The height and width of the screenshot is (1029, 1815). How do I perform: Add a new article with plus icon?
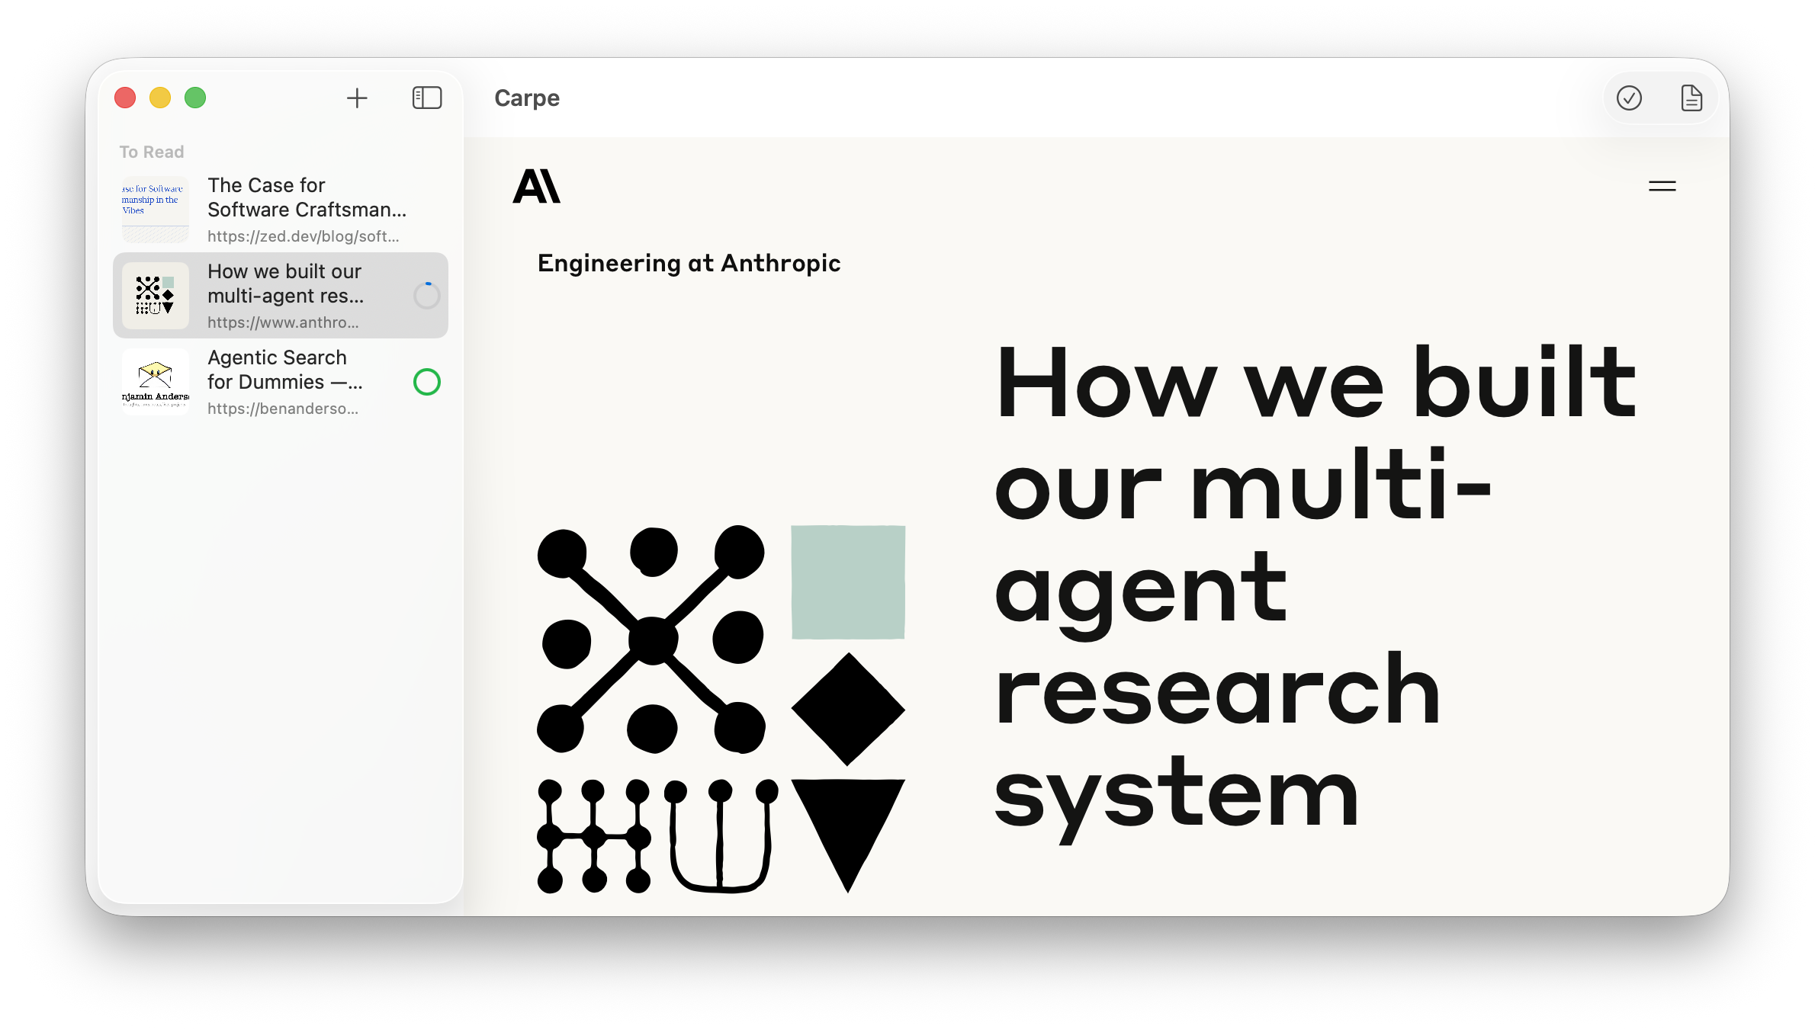357,98
